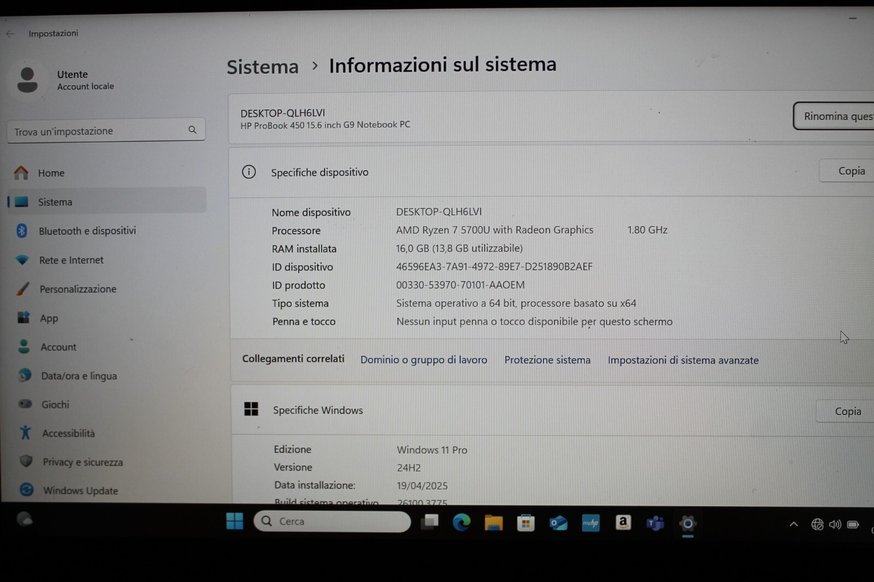Screen dimensions: 874x582
Task: Go back with the Impostazioni back arrow
Action: click(10, 34)
